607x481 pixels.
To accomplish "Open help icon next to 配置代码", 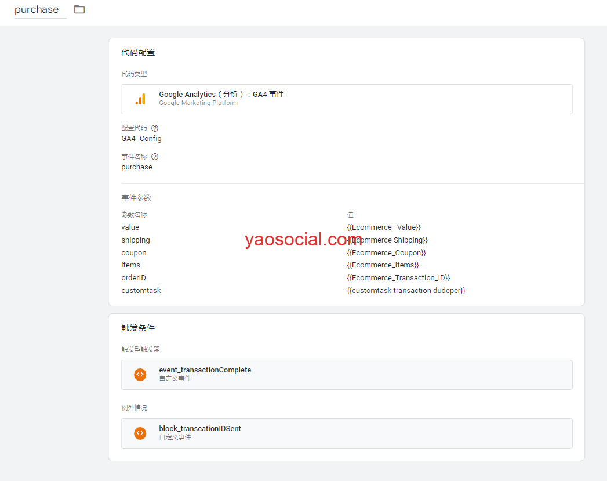I will 155,128.
